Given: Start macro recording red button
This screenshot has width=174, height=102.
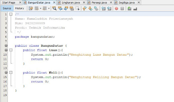Looking at the screenshot, I should (x=116, y=8).
